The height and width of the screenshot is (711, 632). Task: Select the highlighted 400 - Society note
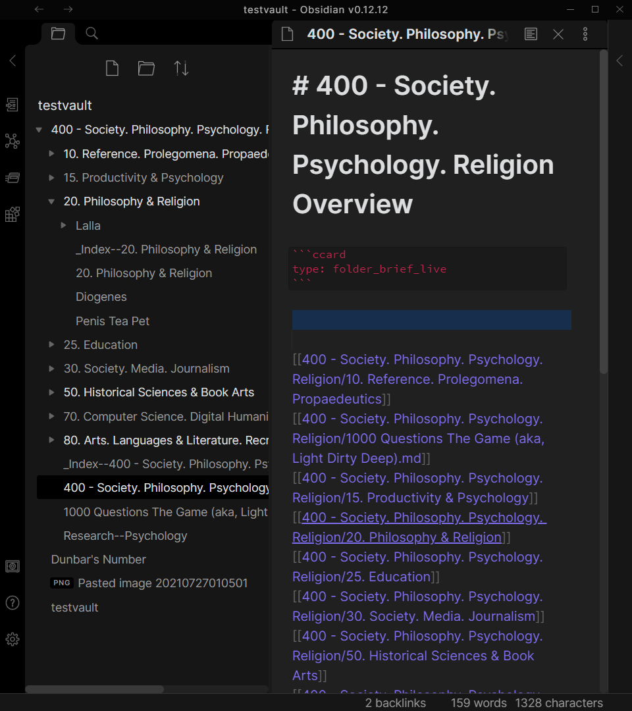(153, 487)
